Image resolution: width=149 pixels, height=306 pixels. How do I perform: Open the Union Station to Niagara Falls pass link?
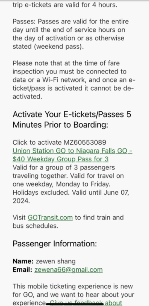[x=72, y=155]
